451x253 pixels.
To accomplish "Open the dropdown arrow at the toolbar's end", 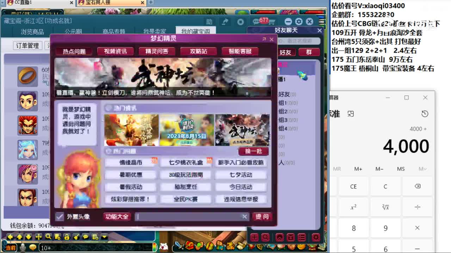I will pyautogui.click(x=104, y=237).
